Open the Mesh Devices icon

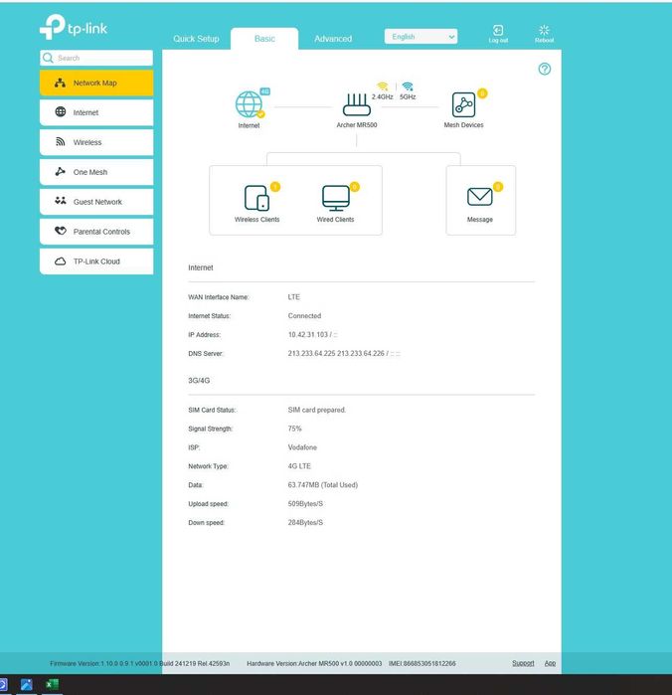pos(463,104)
